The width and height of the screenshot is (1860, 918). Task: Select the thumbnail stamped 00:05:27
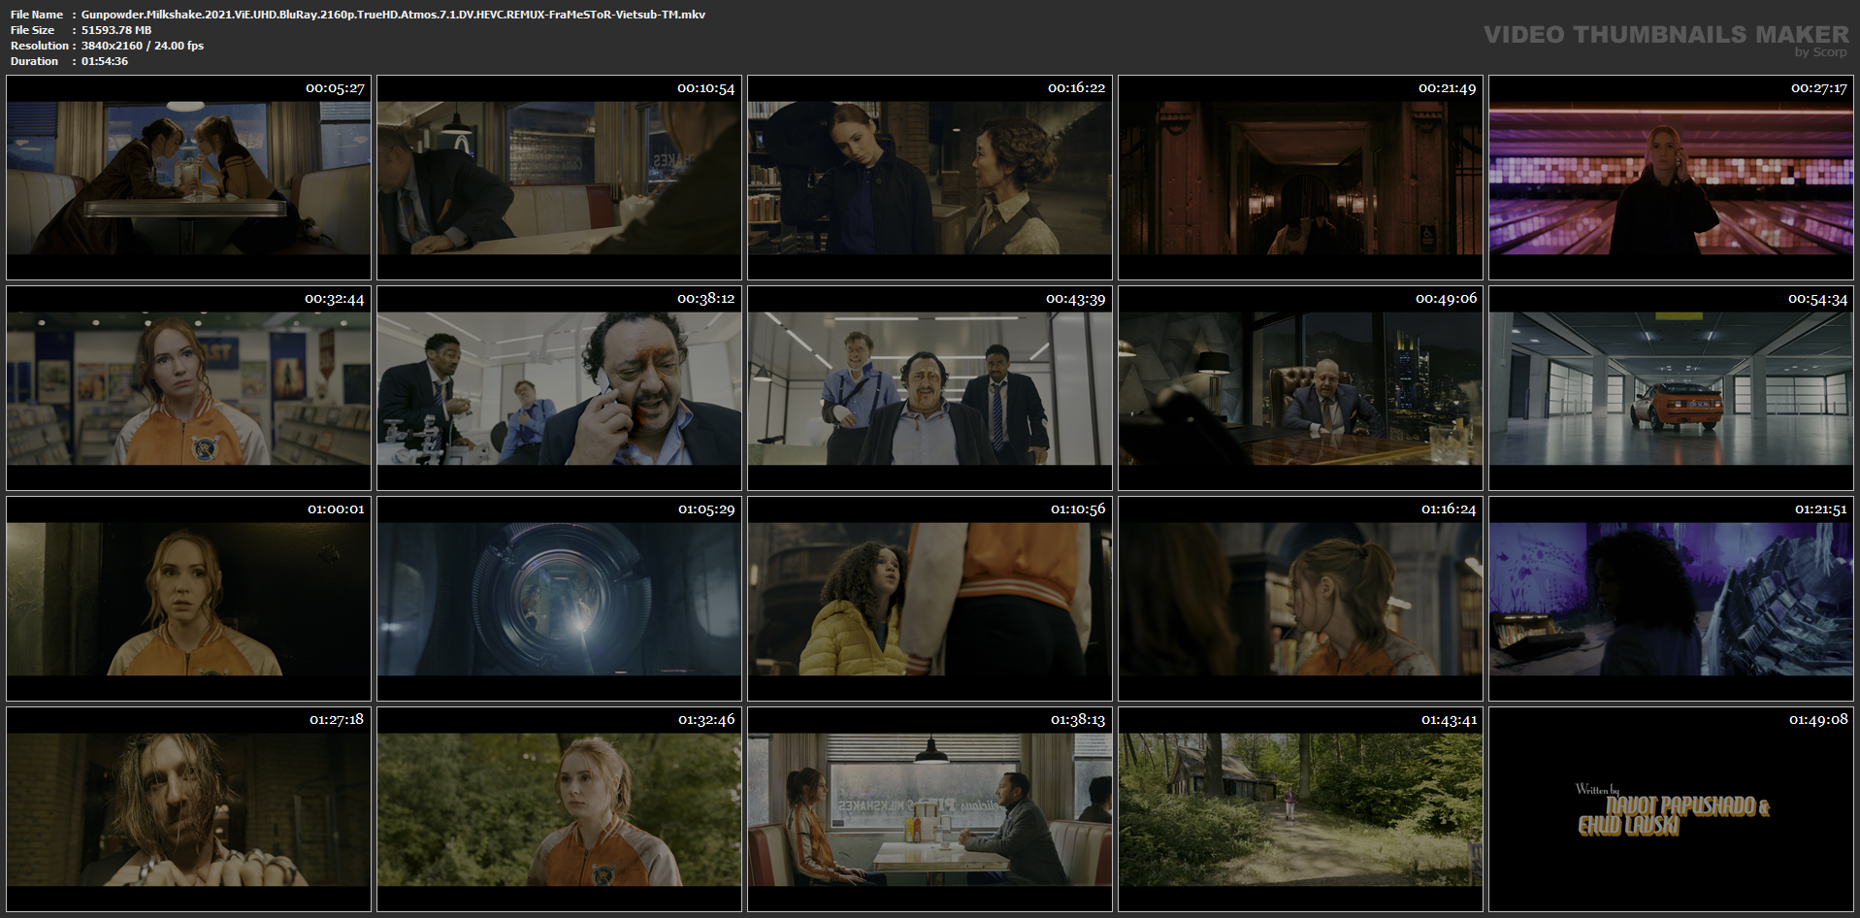(188, 178)
